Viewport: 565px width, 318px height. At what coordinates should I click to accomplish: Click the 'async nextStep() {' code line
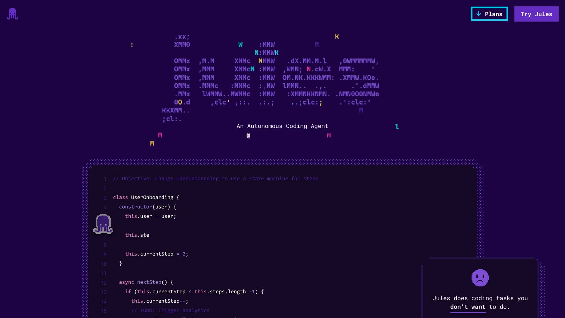(146, 282)
